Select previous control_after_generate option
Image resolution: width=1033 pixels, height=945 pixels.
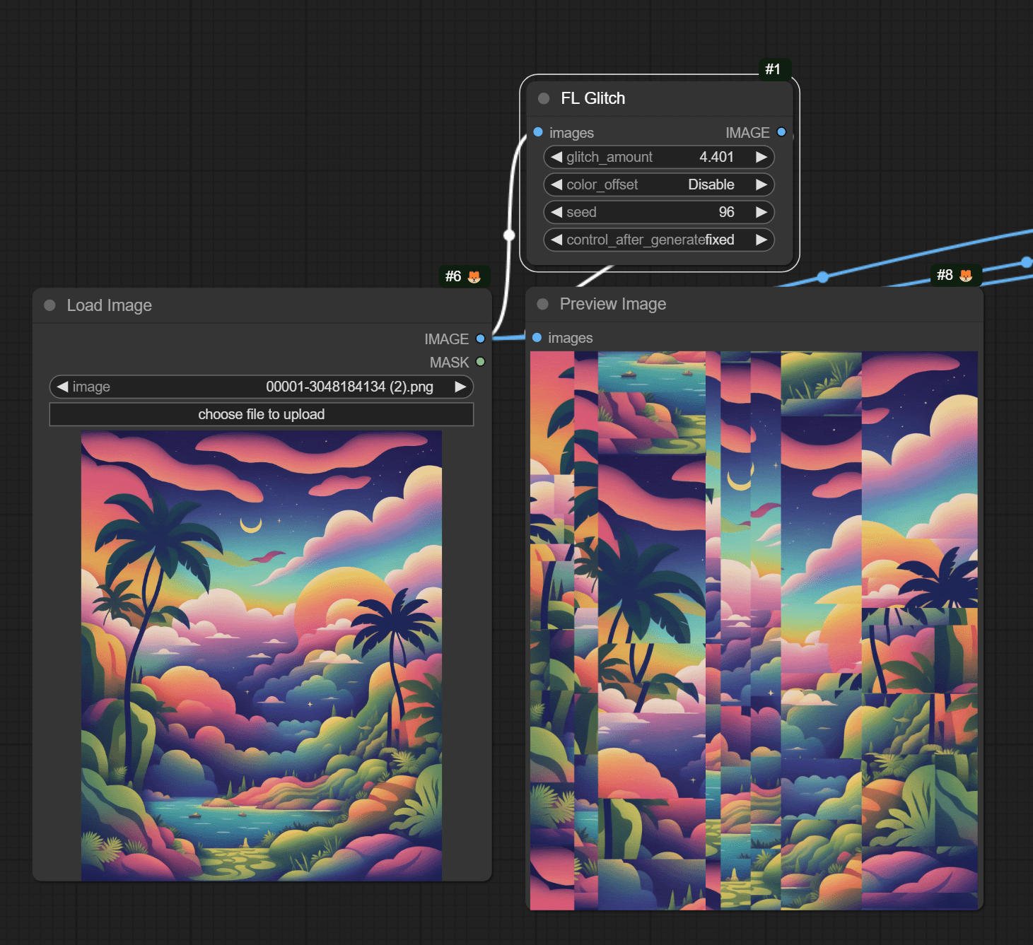pos(556,240)
